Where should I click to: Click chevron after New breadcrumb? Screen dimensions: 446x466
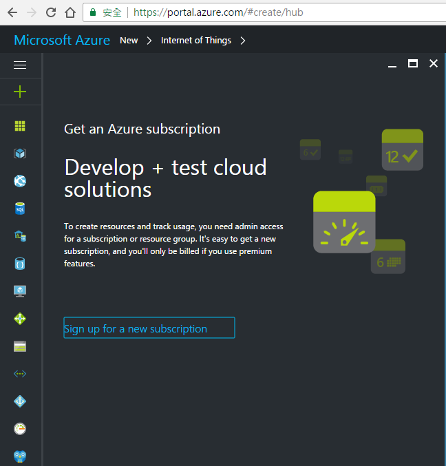149,41
